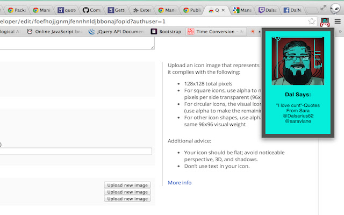This screenshot has height=215, width=344.
Task: Click the Facebook tab favicon
Action: point(286,10)
